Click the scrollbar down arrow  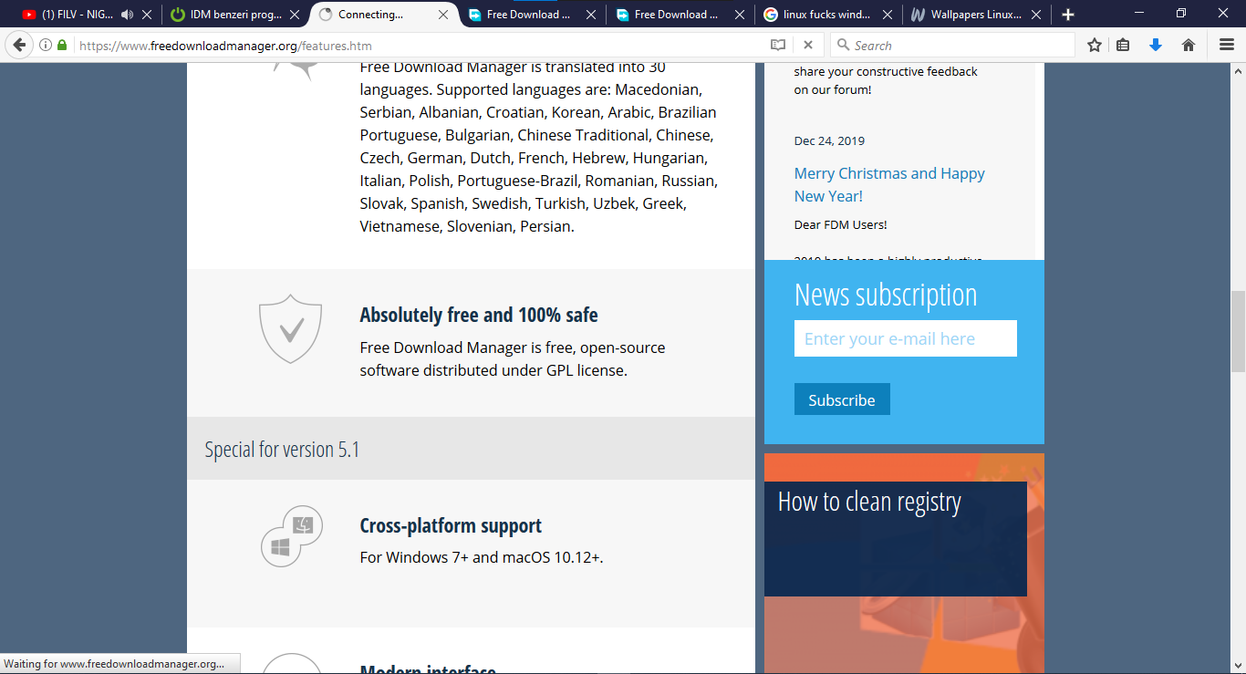click(1238, 666)
